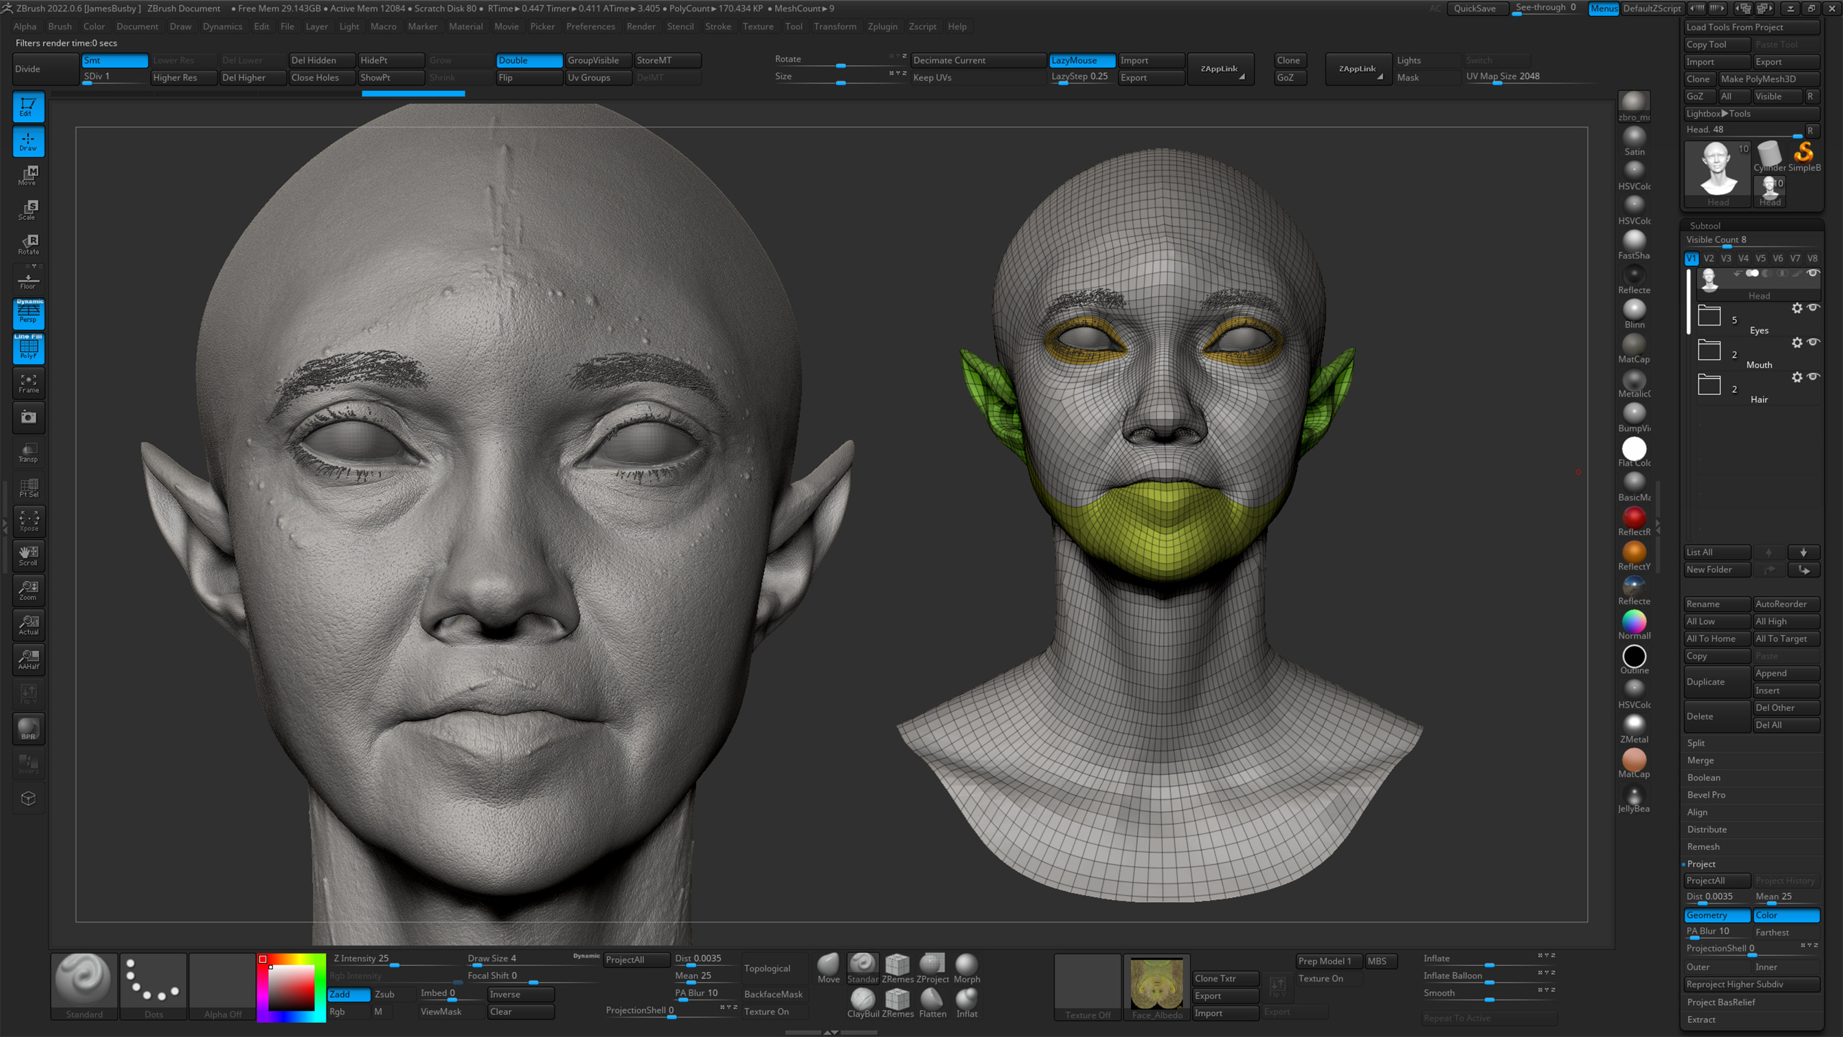Image resolution: width=1843 pixels, height=1037 pixels.
Task: Pick the Standard brush
Action: 84,980
